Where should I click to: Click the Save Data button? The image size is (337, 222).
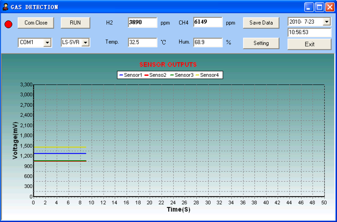tap(261, 23)
